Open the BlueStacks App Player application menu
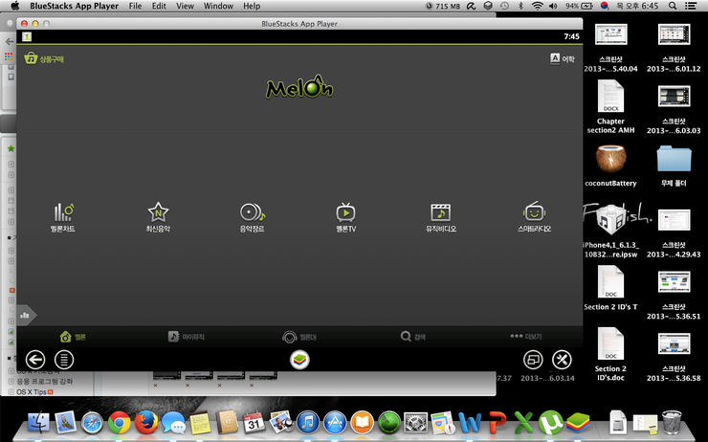The height and width of the screenshot is (442, 708). pyautogui.click(x=74, y=6)
